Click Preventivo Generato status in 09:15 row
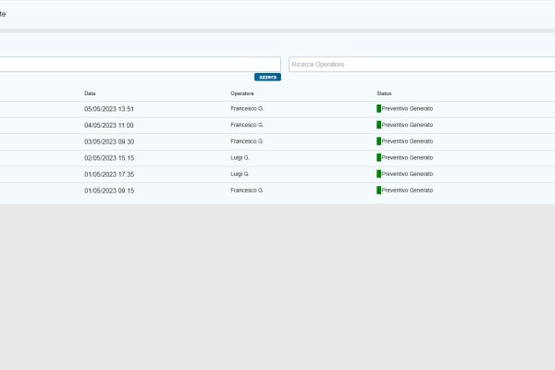This screenshot has width=555, height=370. click(x=407, y=191)
